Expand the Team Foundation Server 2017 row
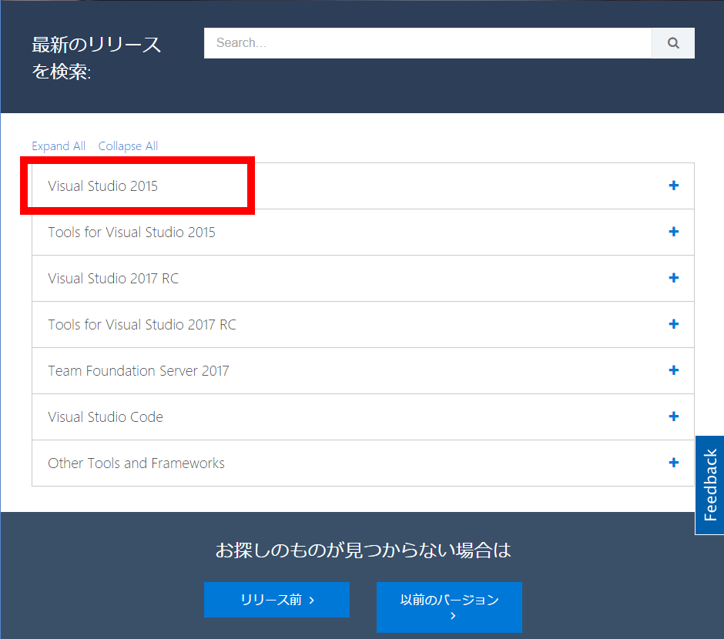The width and height of the screenshot is (724, 639). click(139, 370)
